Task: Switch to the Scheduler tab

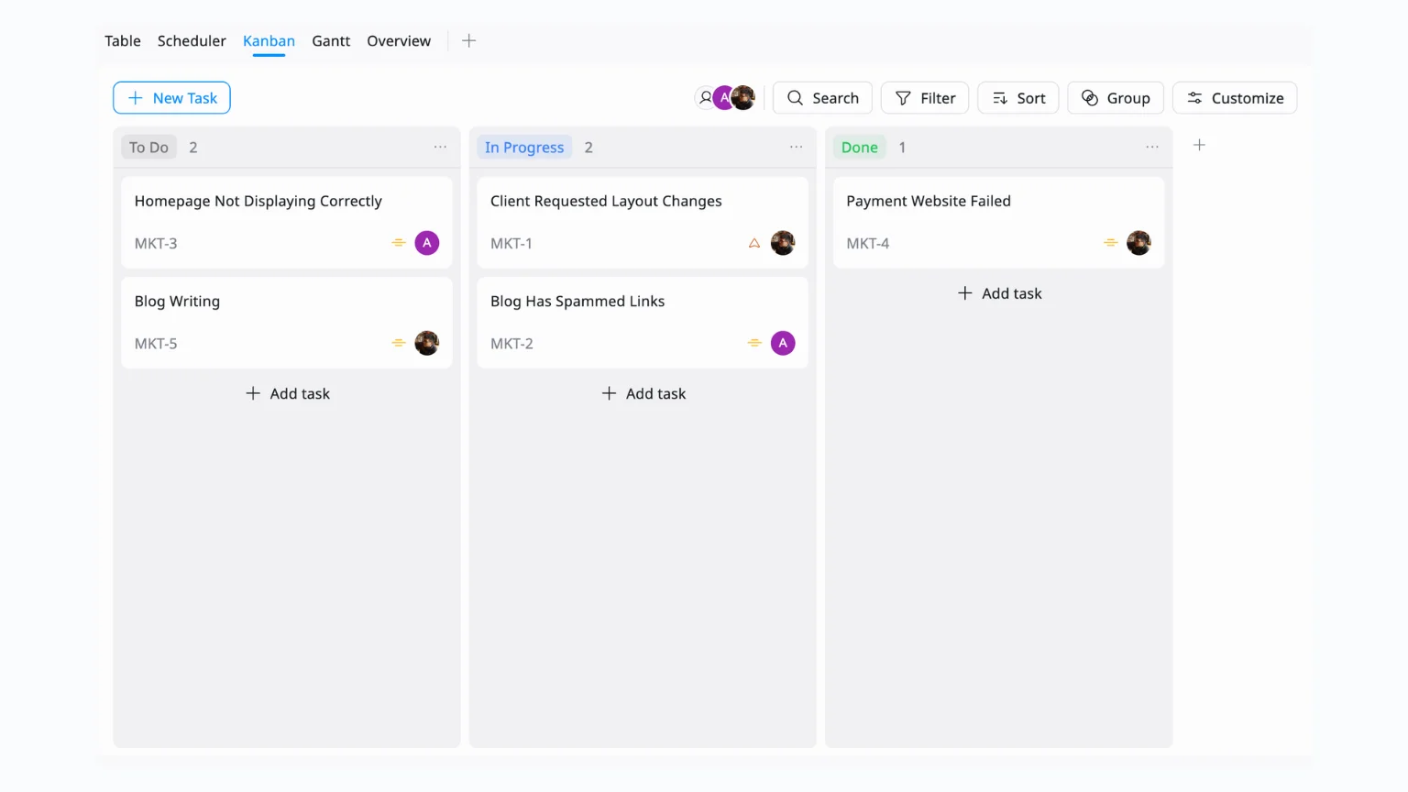Action: (x=192, y=41)
